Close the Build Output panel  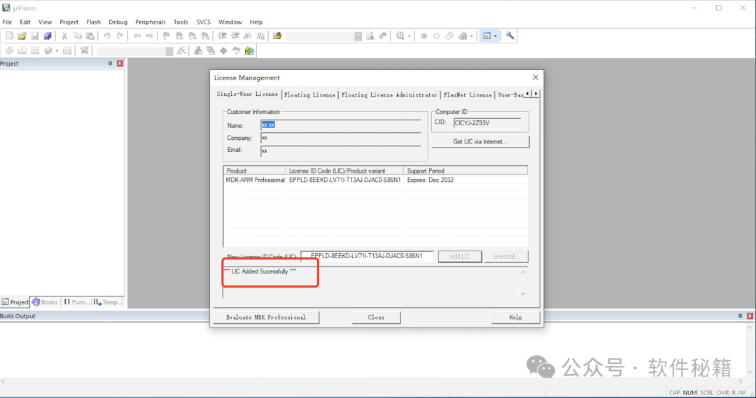[750, 316]
